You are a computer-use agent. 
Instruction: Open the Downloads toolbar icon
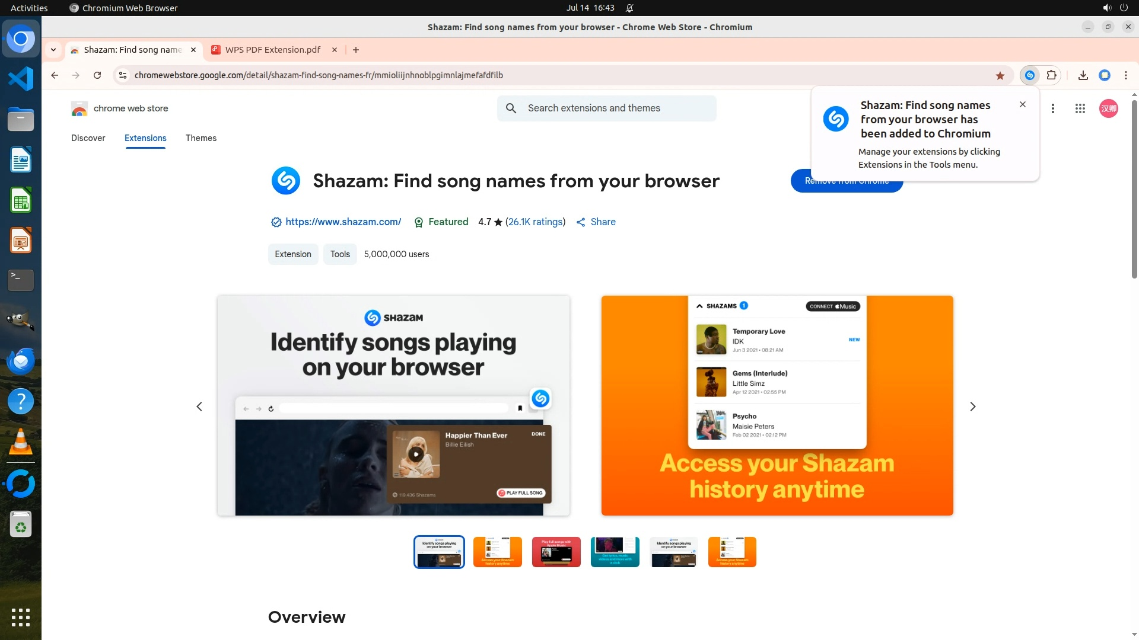coord(1083,75)
